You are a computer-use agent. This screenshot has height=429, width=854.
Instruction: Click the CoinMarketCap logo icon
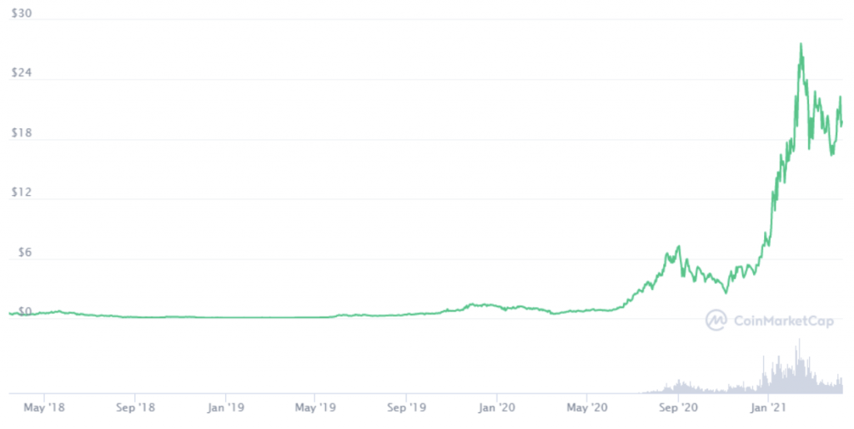[716, 320]
